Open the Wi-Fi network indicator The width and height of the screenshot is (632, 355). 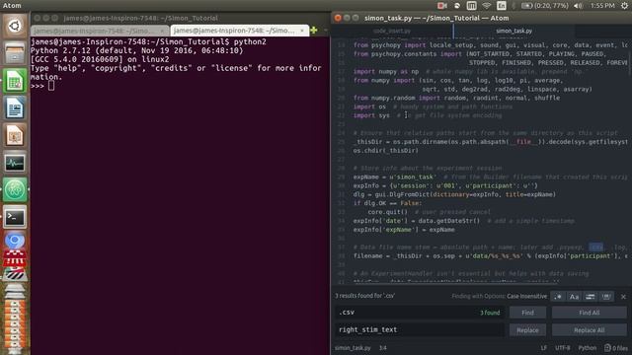[487, 6]
